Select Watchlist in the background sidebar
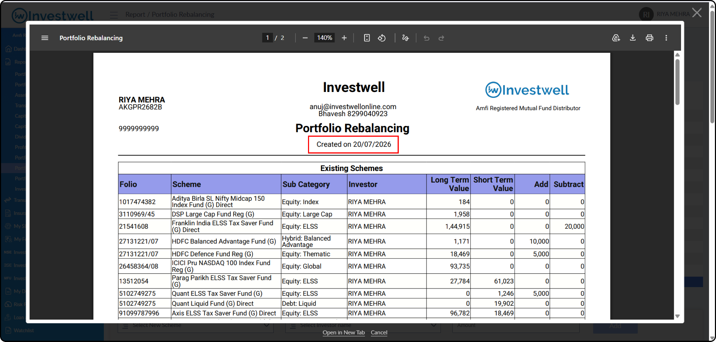The height and width of the screenshot is (342, 716). (x=24, y=330)
